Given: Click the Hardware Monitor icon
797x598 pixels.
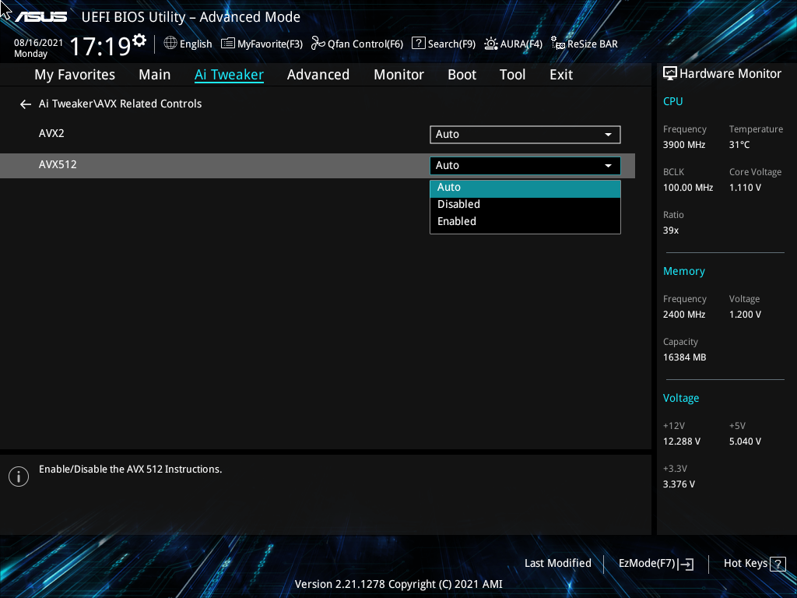Looking at the screenshot, I should coord(670,74).
